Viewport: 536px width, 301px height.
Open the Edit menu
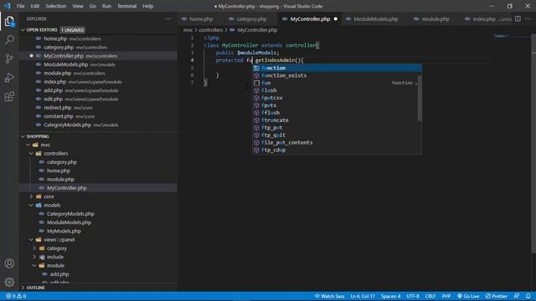pos(35,6)
